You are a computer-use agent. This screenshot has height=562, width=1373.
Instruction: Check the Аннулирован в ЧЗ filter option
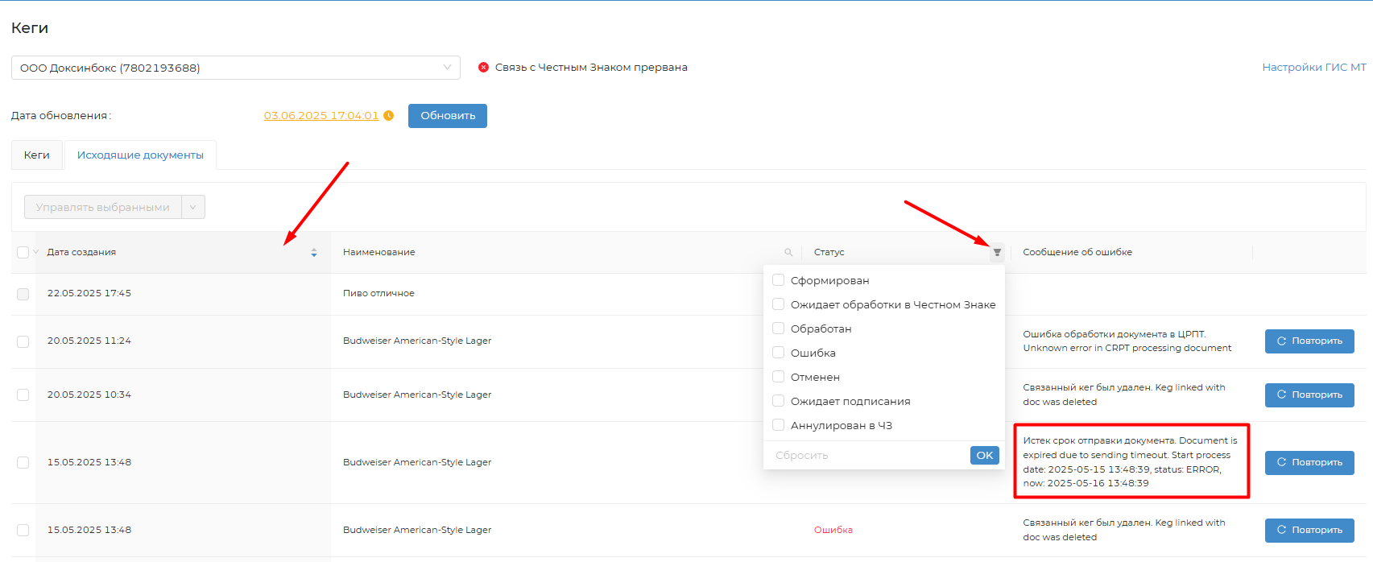pyautogui.click(x=778, y=425)
